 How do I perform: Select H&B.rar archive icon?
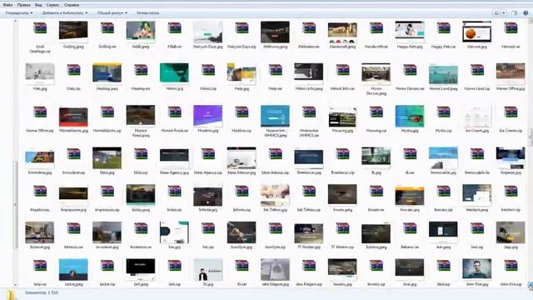pyautogui.click(x=174, y=28)
